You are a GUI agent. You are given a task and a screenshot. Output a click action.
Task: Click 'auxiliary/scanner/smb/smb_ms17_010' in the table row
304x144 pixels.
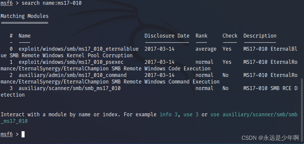coord(70,88)
